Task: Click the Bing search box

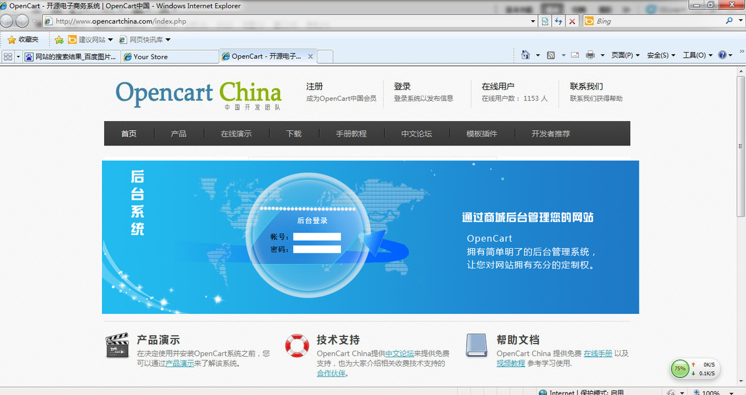Action: click(659, 21)
